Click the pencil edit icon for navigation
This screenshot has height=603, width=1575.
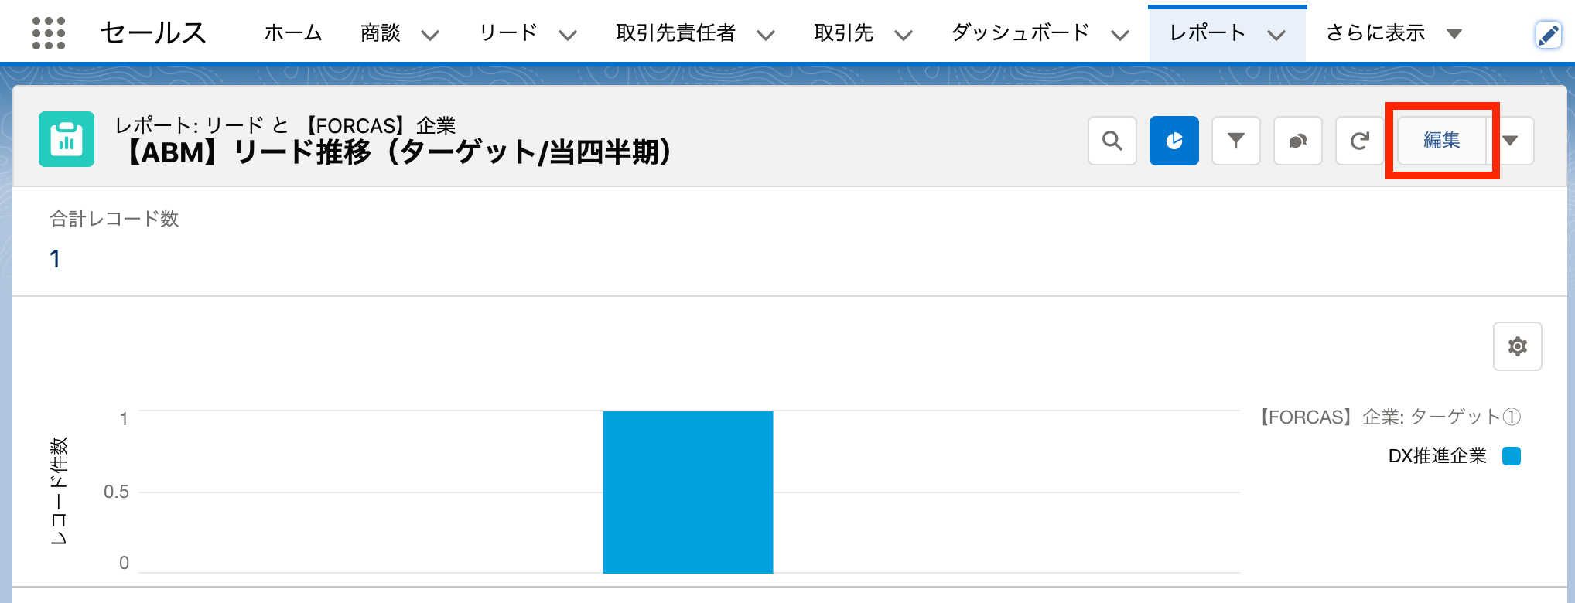point(1549,33)
